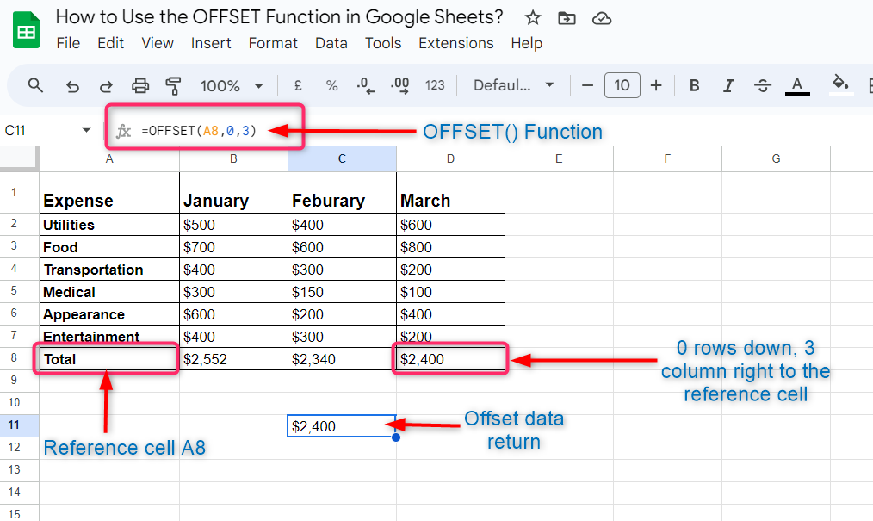Apply strikethrough formatting

pos(764,85)
